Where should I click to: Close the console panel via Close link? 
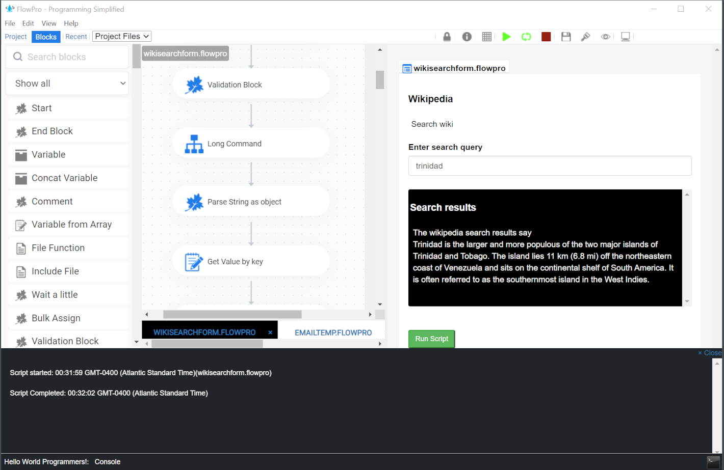(x=710, y=353)
